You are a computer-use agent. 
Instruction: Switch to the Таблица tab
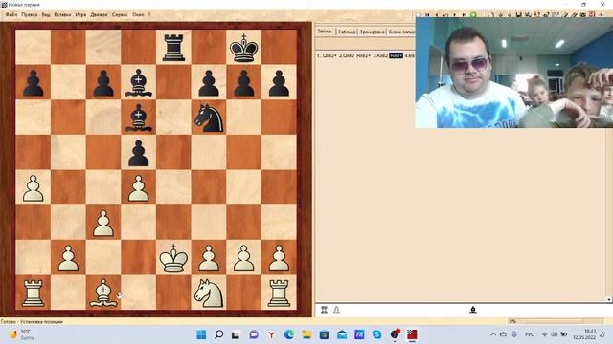347,32
